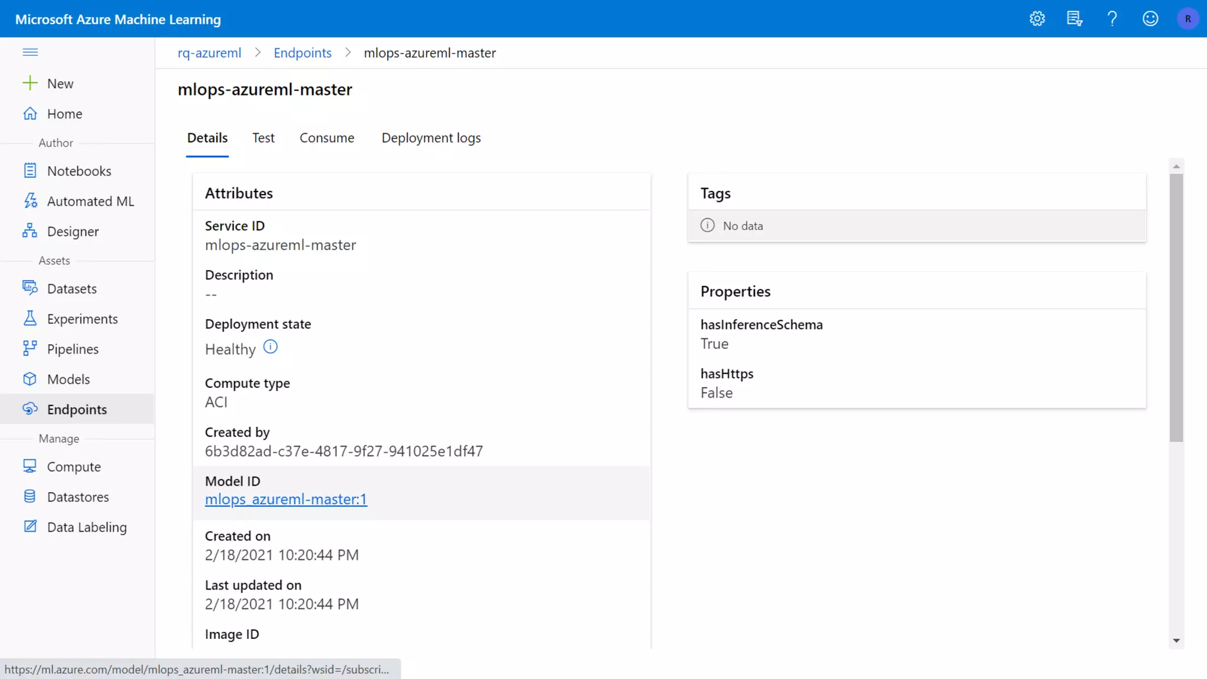The image size is (1207, 679).
Task: Open the Data Labeling page
Action: (87, 527)
